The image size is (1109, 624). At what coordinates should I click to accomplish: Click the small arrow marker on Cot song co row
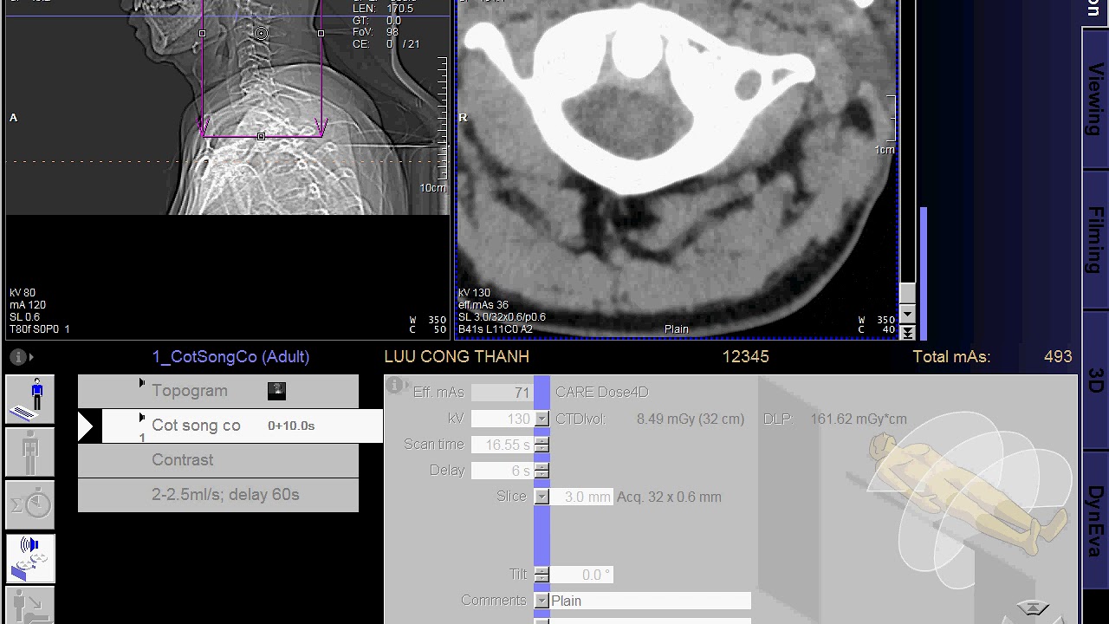click(142, 418)
